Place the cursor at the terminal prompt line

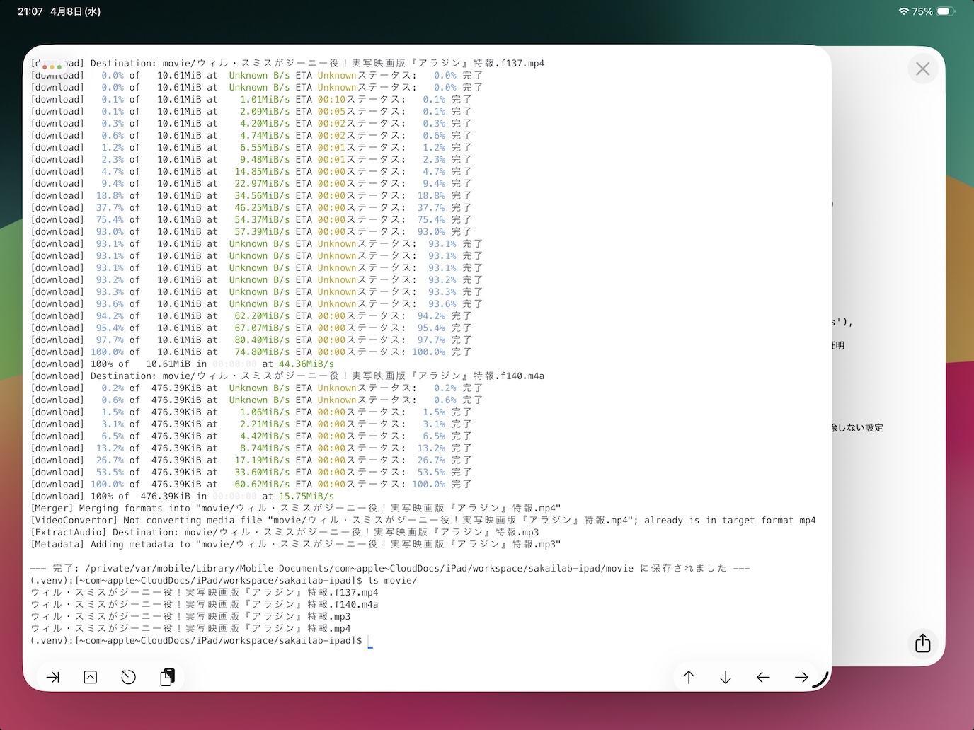click(369, 641)
